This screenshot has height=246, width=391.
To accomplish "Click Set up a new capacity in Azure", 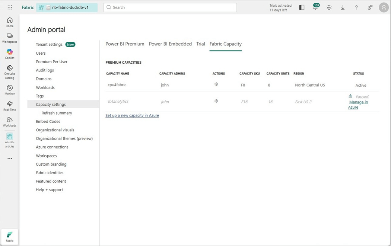I will [132, 115].
